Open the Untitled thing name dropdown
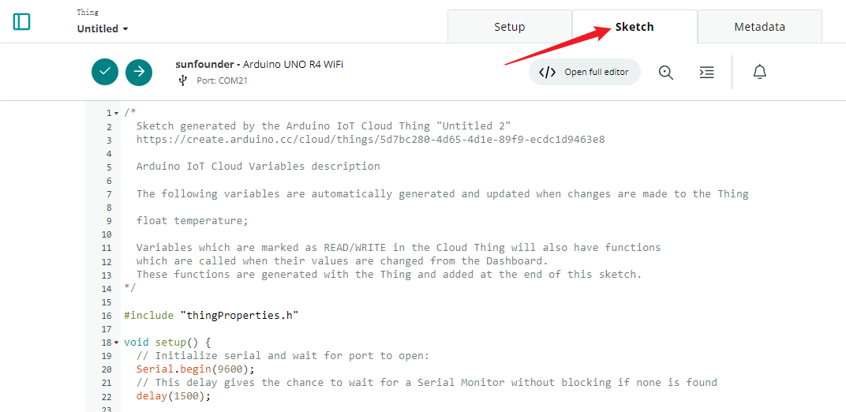The image size is (846, 412). [103, 28]
